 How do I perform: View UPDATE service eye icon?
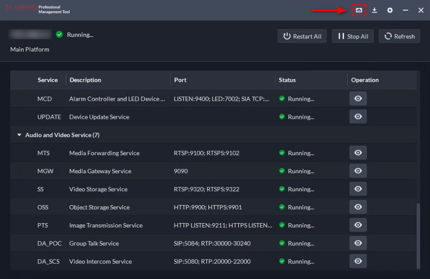[x=358, y=116]
